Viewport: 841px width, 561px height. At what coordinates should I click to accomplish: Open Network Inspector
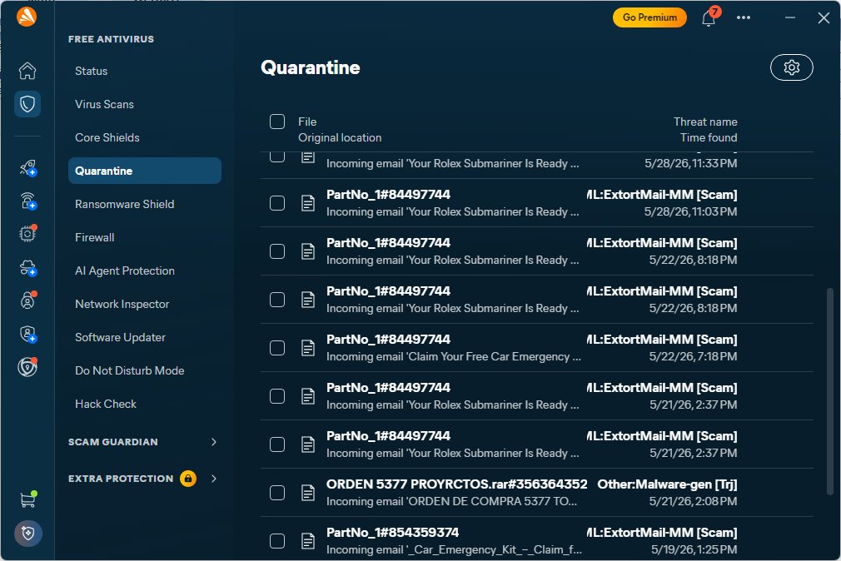coord(145,304)
